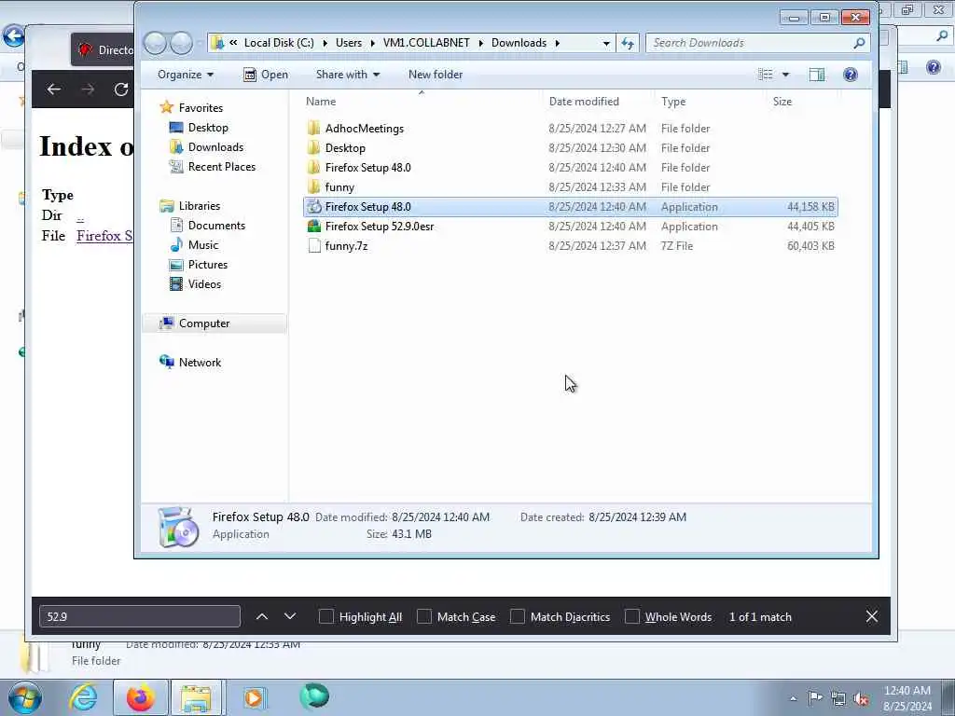Open the AdhocMeetings folder

[x=365, y=129]
